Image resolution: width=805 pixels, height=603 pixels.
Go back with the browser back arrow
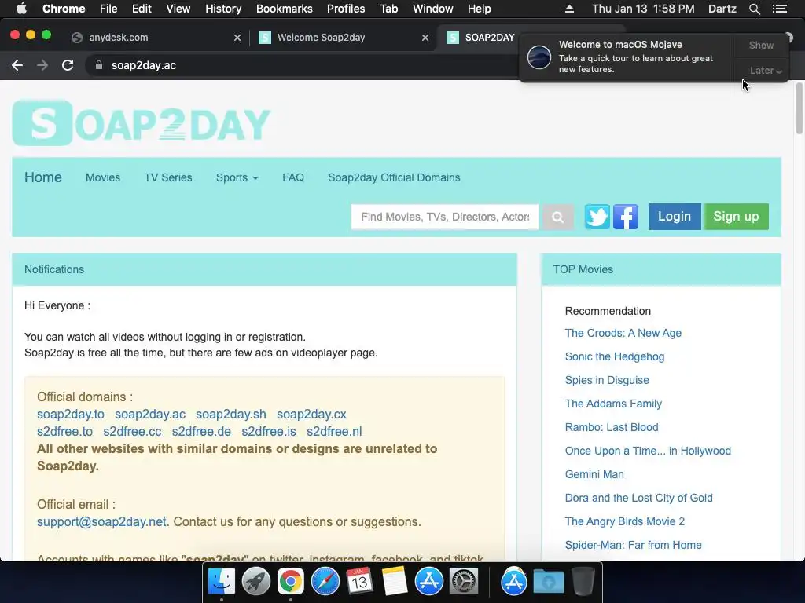click(x=17, y=65)
